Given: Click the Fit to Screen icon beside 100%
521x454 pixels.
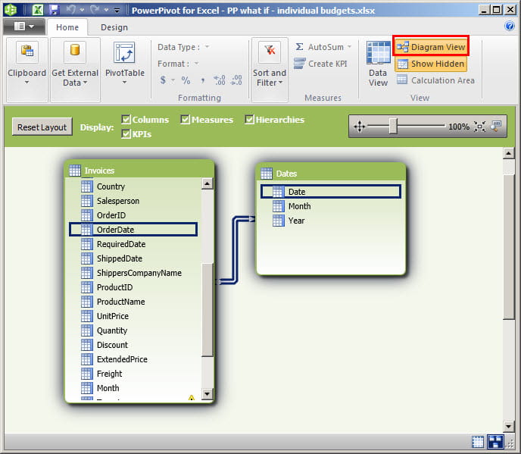Looking at the screenshot, I should [479, 127].
